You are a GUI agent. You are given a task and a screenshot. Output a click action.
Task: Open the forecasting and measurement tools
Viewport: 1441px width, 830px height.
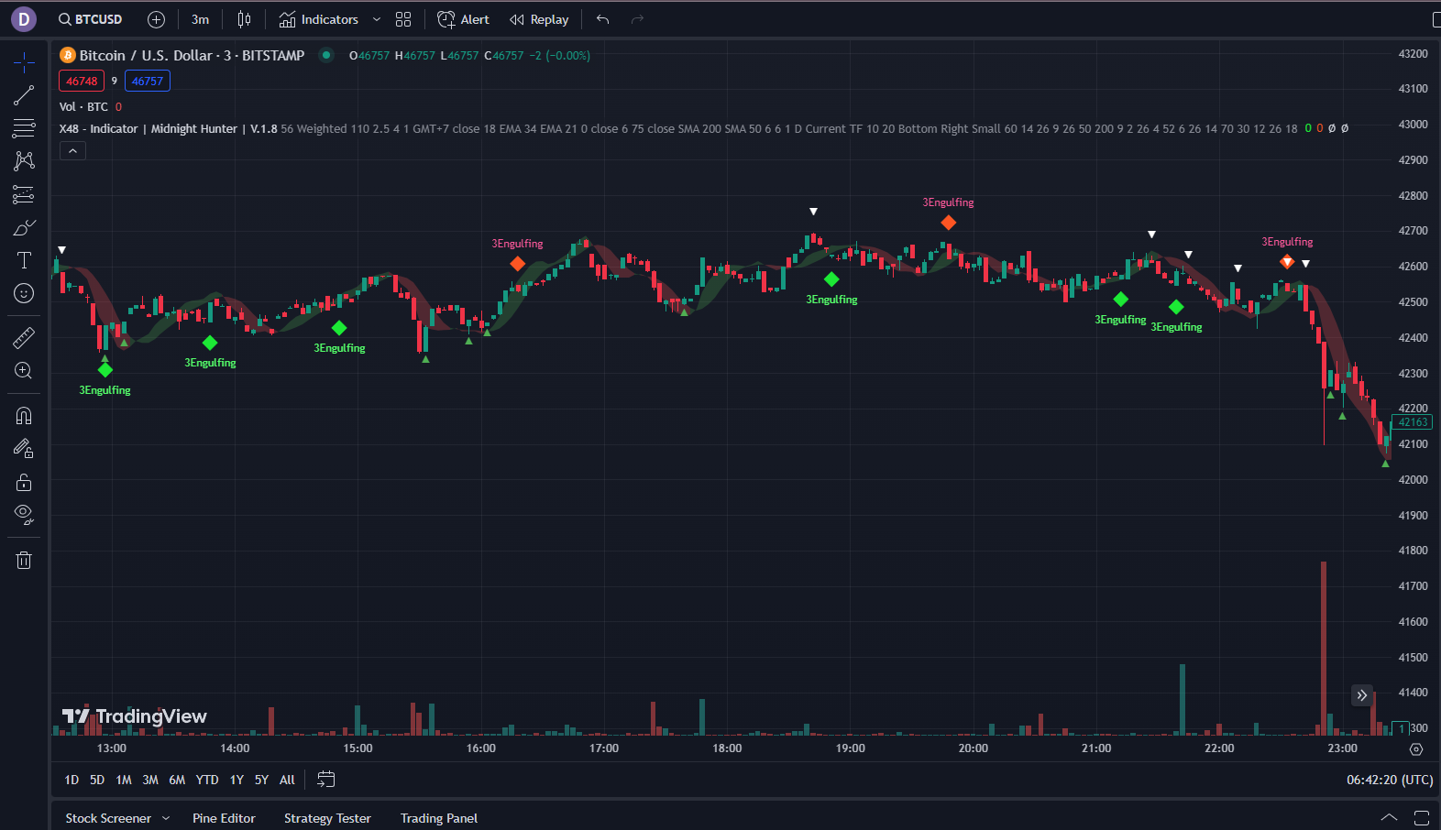click(24, 194)
